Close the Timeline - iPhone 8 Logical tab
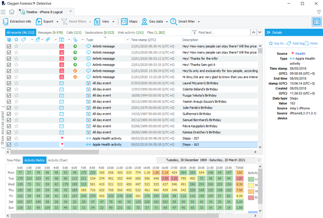This screenshot has height=218, width=323. pyautogui.click(x=70, y=11)
